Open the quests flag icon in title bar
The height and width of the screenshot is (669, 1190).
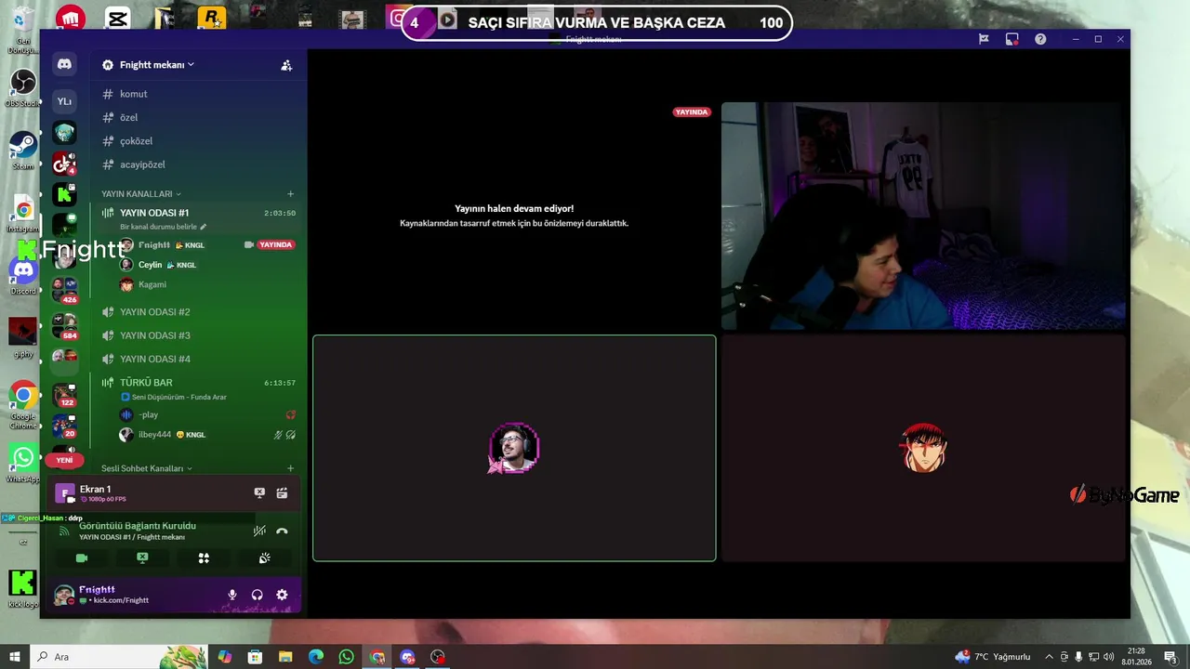(x=984, y=39)
